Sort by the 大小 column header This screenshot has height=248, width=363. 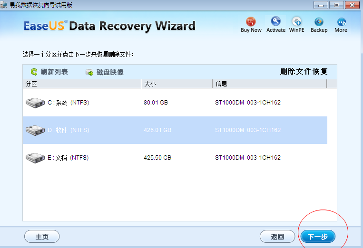(177, 84)
